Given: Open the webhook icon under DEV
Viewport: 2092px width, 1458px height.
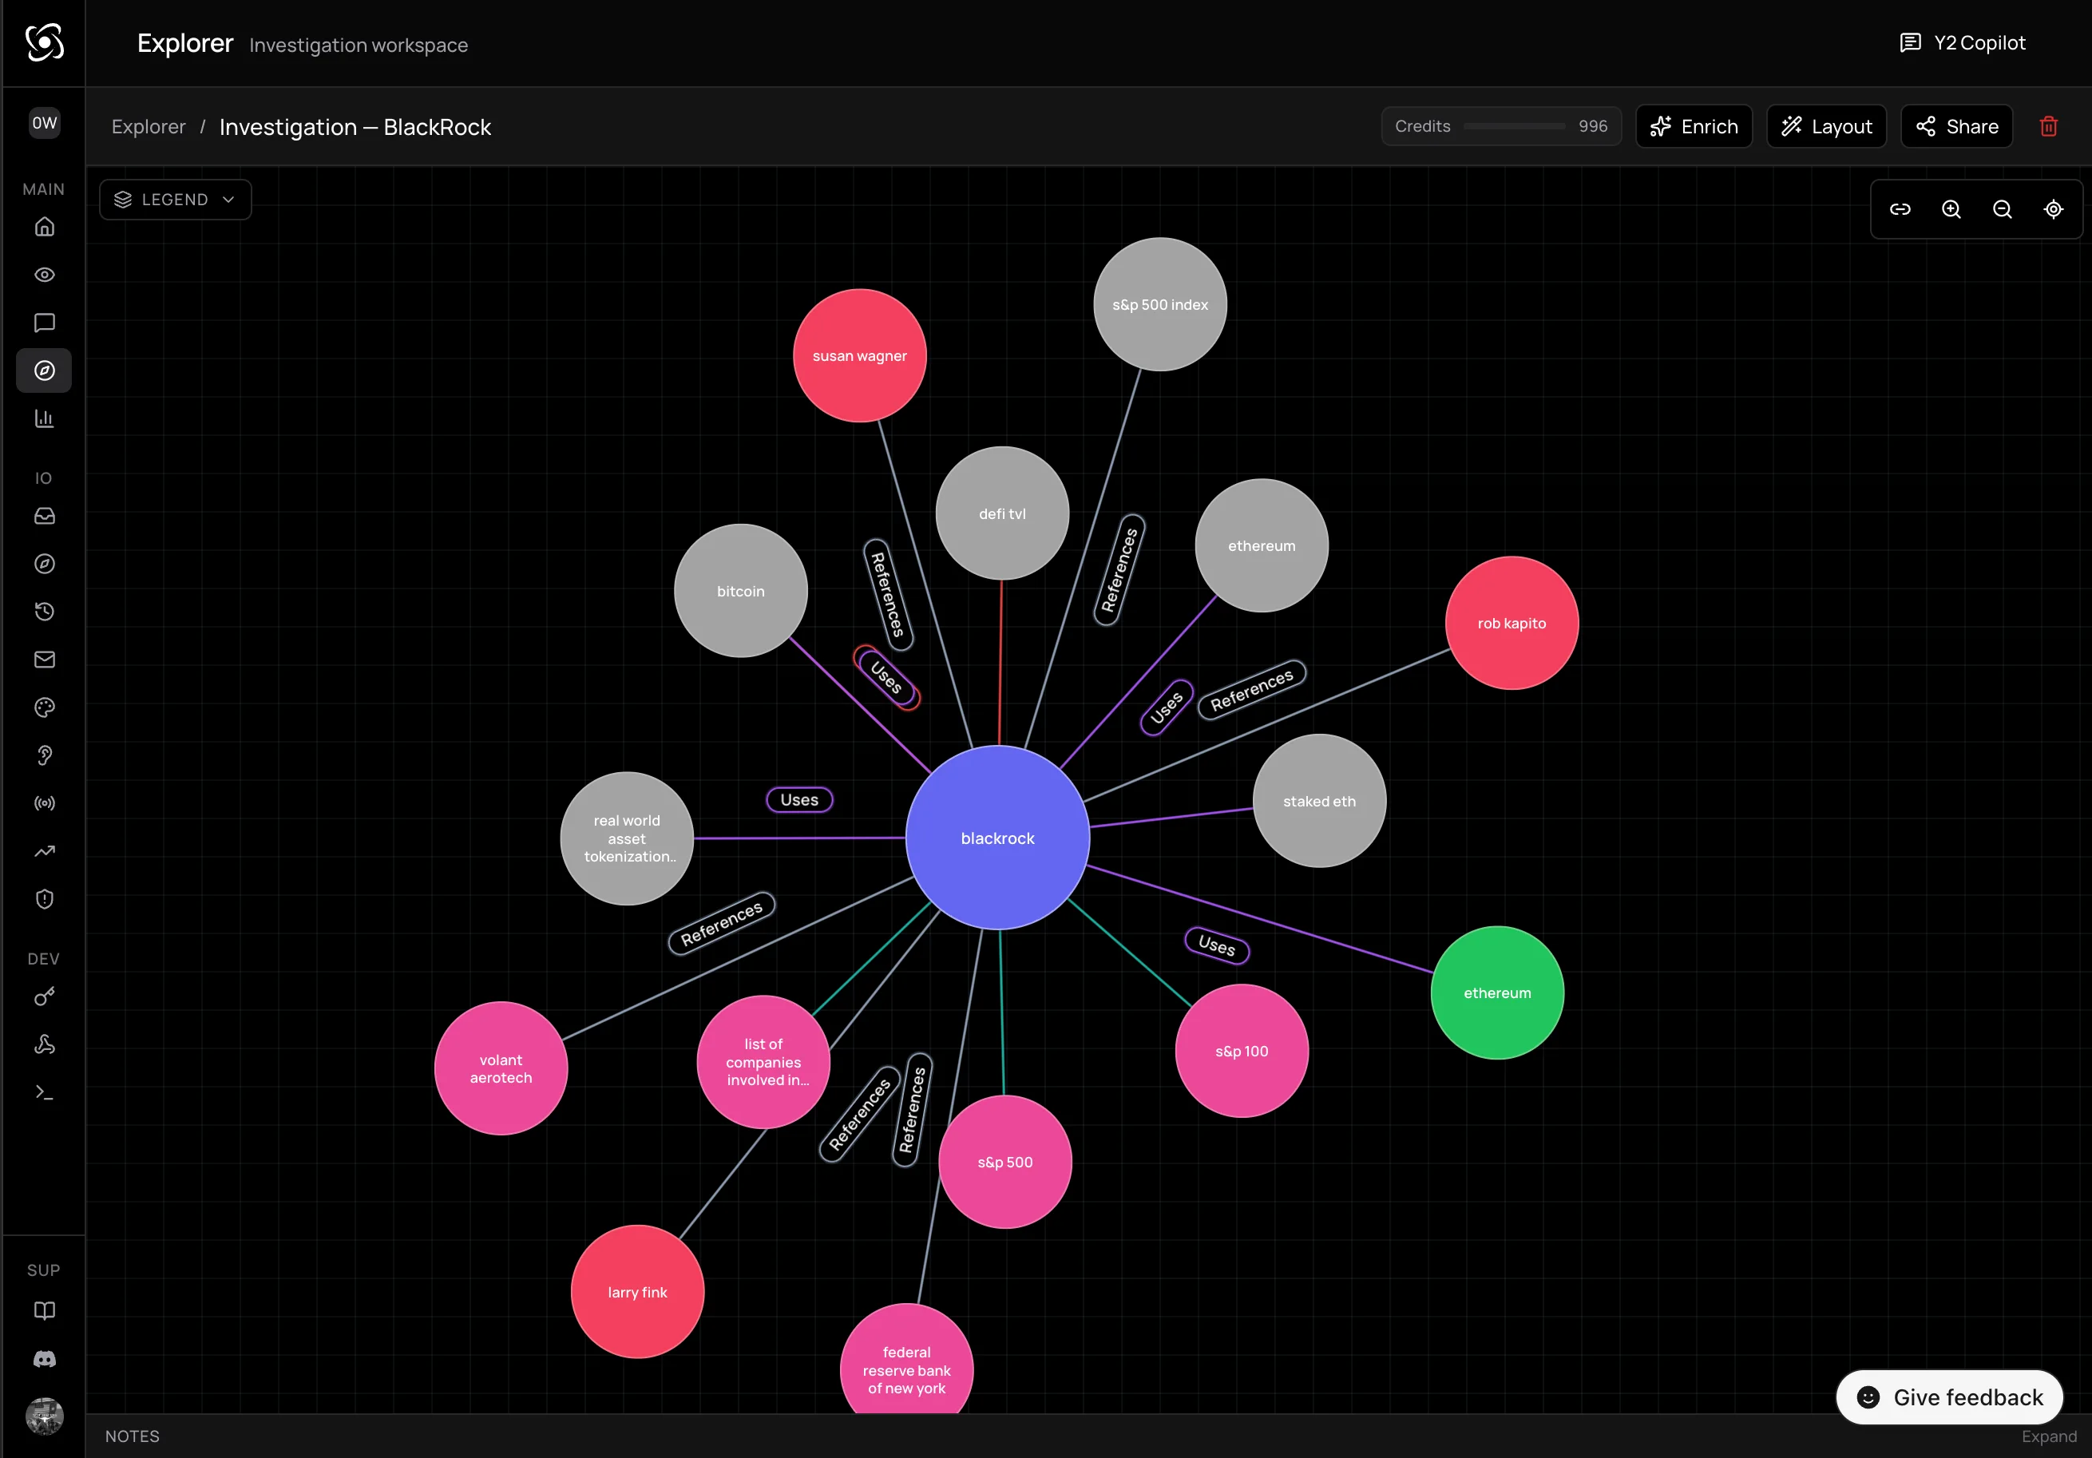Looking at the screenshot, I should 44,1044.
